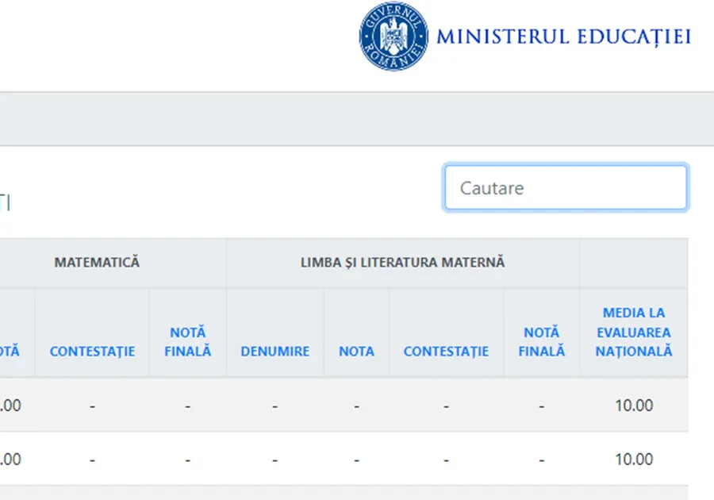The height and width of the screenshot is (500, 714).
Task: Sort by Notă finală under Limba maternă
Action: (542, 341)
